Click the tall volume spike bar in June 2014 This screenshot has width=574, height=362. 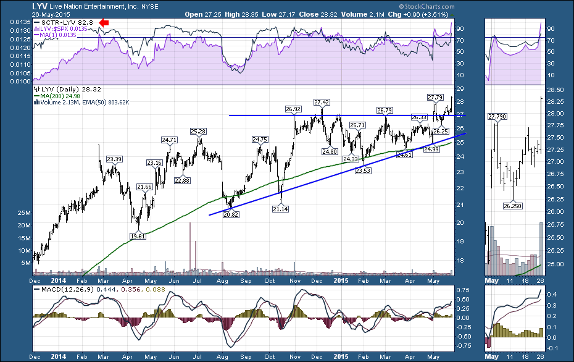190,248
